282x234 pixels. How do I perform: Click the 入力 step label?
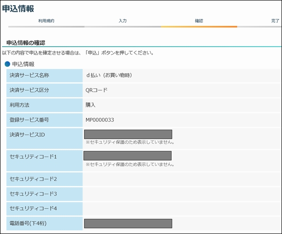123,21
